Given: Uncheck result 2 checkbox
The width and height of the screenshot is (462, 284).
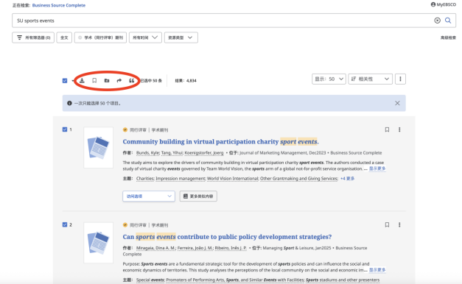Looking at the screenshot, I should point(65,224).
